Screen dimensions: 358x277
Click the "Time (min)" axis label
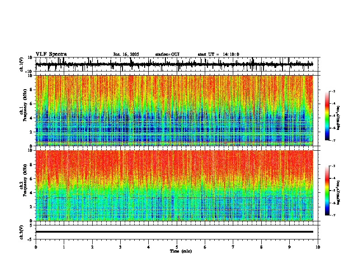click(x=181, y=251)
